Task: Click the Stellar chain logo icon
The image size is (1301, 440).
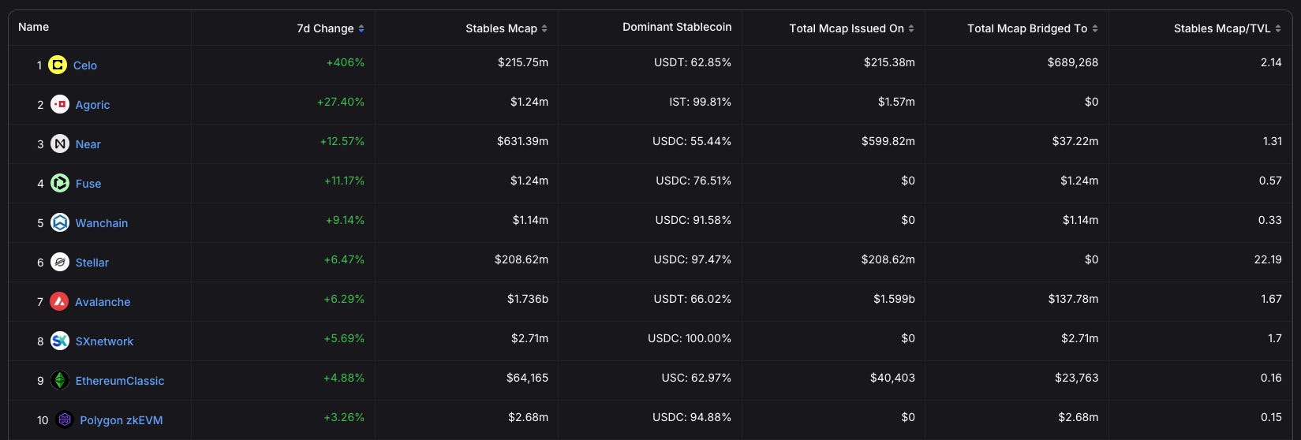Action: coord(60,262)
